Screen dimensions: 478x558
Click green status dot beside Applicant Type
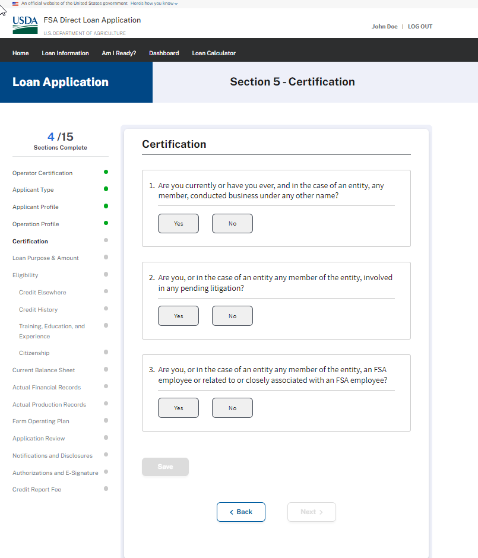click(106, 189)
